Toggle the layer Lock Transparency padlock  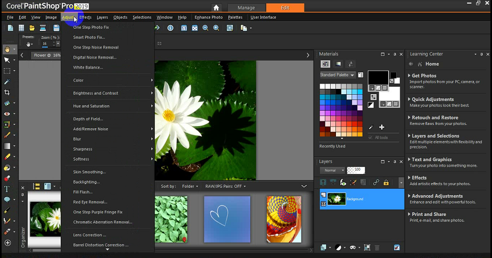click(x=386, y=182)
